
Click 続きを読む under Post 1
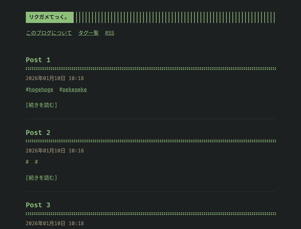click(41, 105)
